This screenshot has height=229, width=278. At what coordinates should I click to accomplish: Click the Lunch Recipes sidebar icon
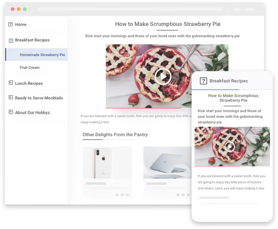click(11, 82)
